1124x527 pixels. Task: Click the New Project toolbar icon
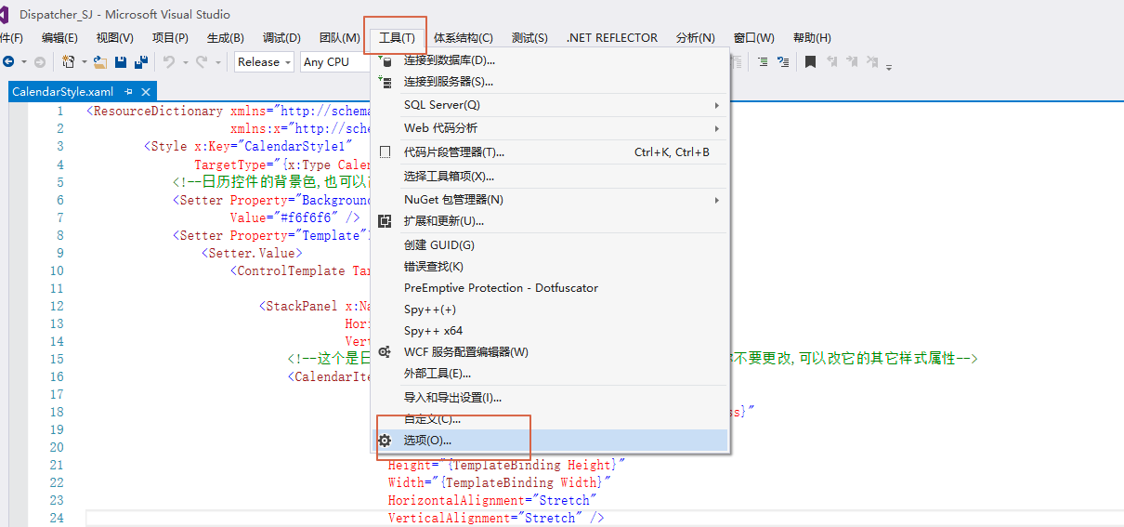(69, 61)
